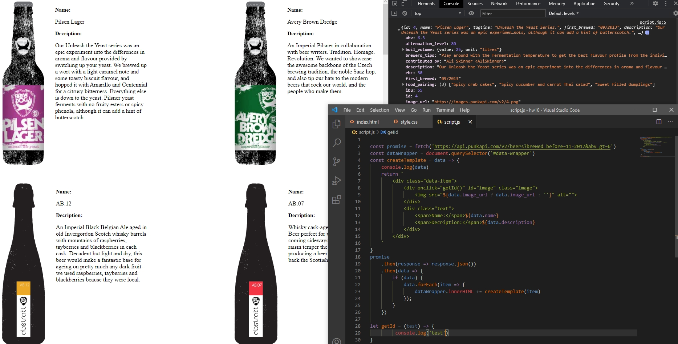Image resolution: width=678 pixels, height=344 pixels.
Task: Click 'Pilsen Lager' beer name text
Action: coord(70,22)
